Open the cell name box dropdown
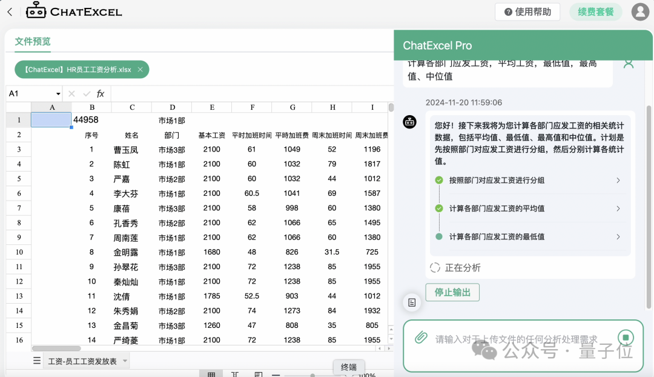Screen dimensions: 654x377 click(58, 94)
